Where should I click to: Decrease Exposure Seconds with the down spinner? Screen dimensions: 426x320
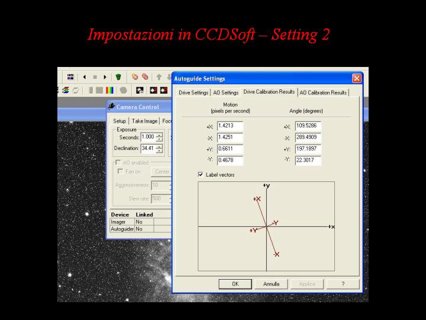coord(160,139)
